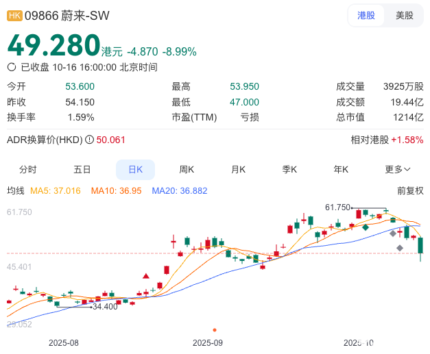Toggle the 前复权 adjustment option
This screenshot has width=430, height=354.
click(409, 190)
